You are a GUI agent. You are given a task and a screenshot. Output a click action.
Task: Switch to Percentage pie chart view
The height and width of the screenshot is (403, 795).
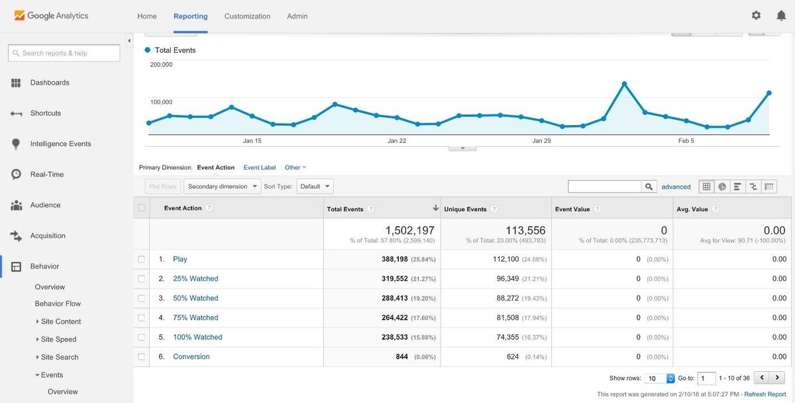click(722, 187)
